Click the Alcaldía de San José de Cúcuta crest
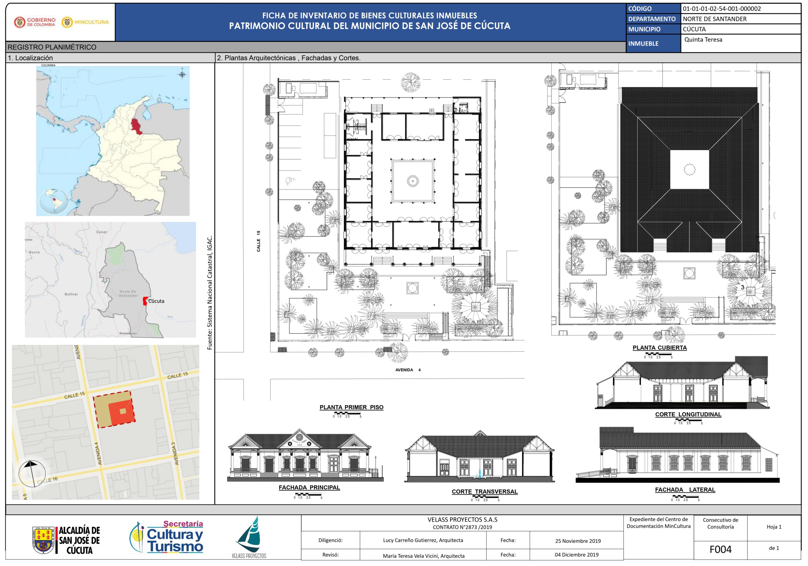The image size is (808, 566). (x=44, y=540)
